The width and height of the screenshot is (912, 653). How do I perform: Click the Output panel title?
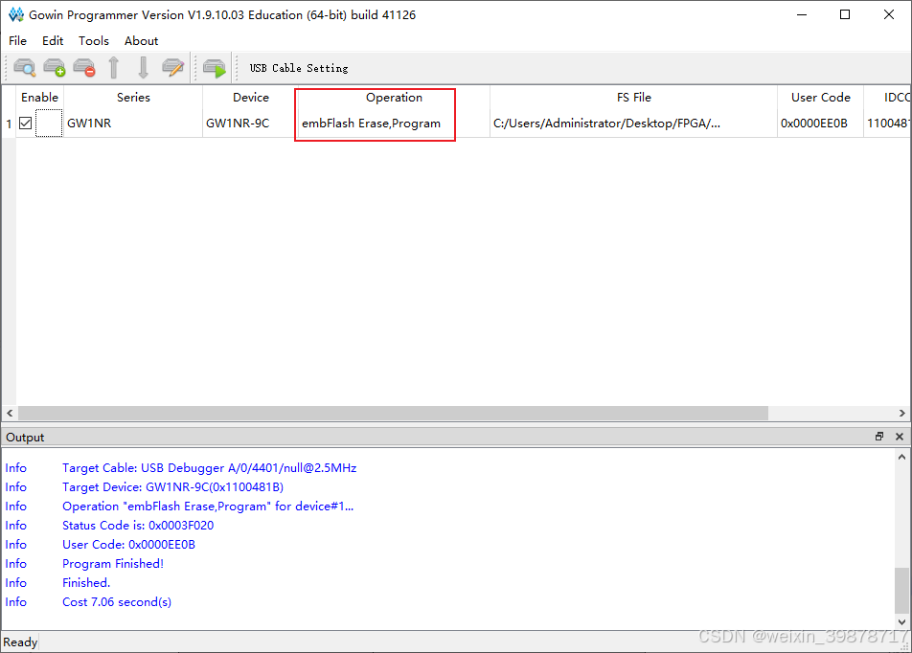point(25,438)
